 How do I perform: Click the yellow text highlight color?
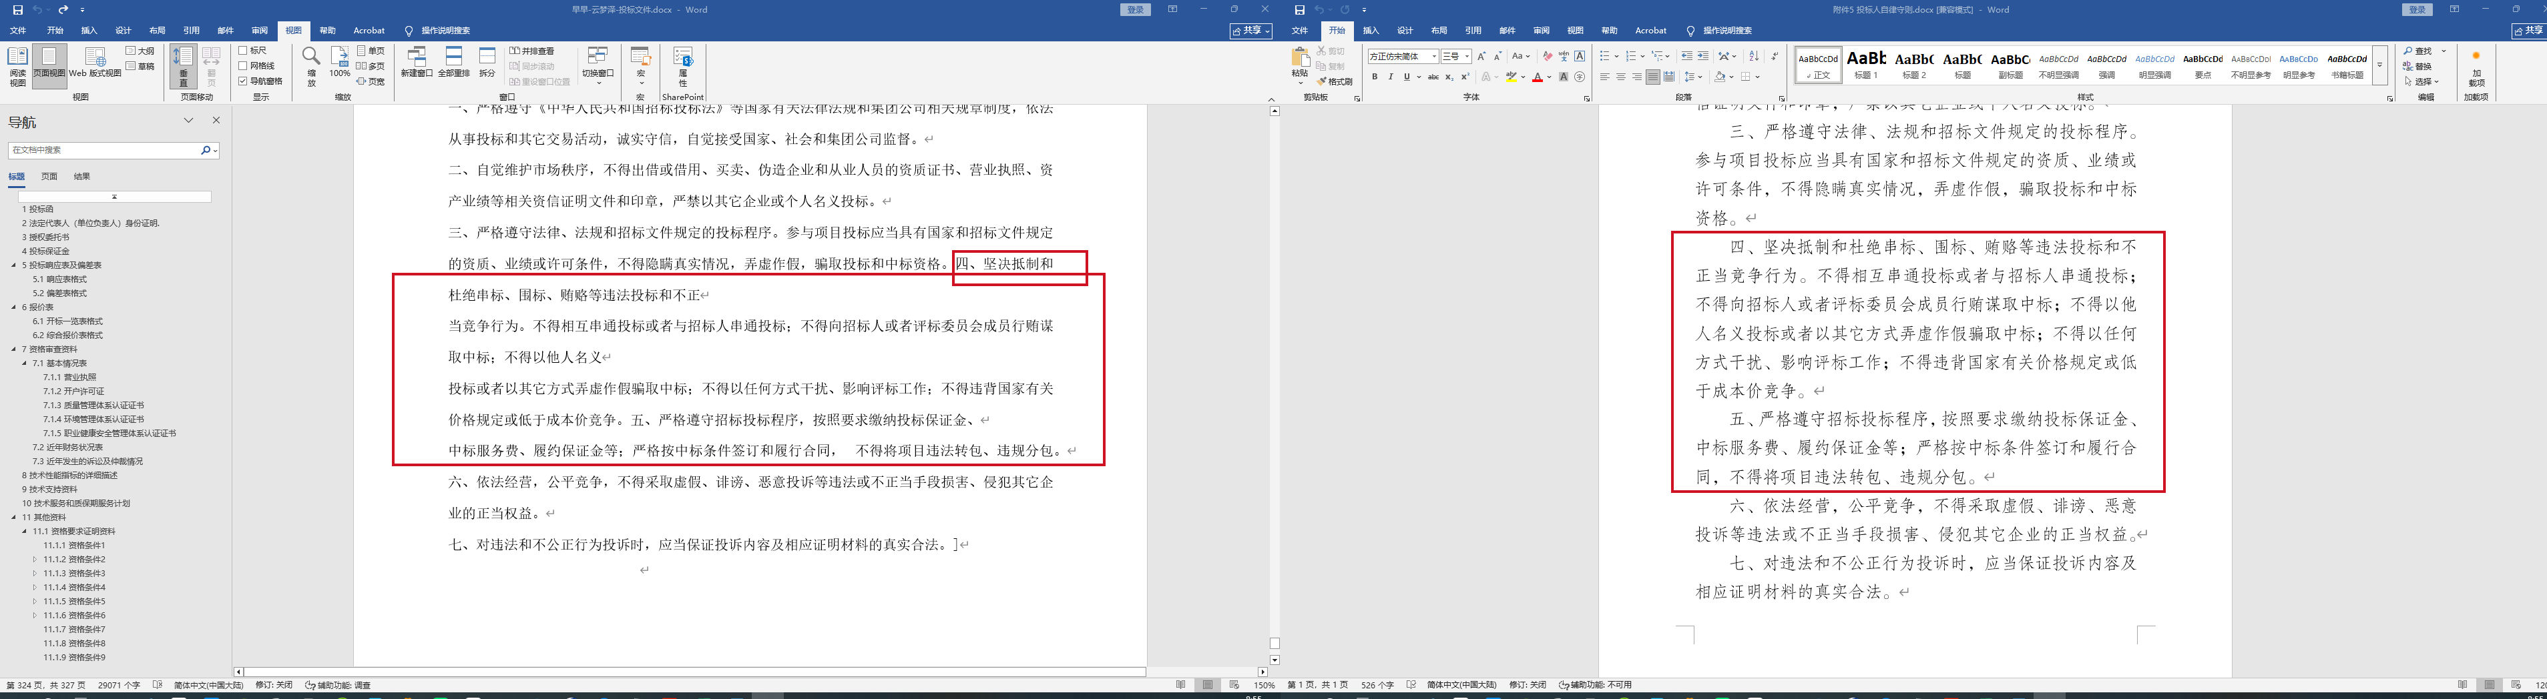tap(1512, 77)
